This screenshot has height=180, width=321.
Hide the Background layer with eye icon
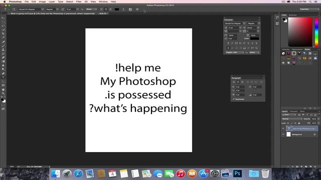click(283, 134)
